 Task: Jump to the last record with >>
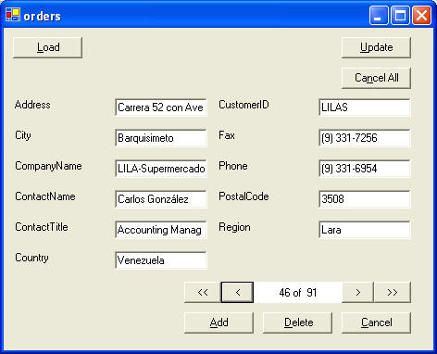coord(393,292)
